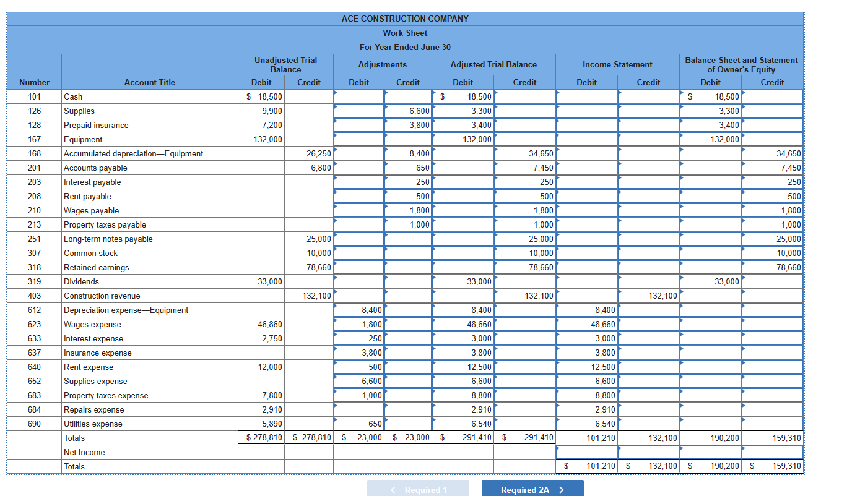The width and height of the screenshot is (860, 496).
Task: Edit Utilities expense adjustments debit 650
Action: coord(358,424)
